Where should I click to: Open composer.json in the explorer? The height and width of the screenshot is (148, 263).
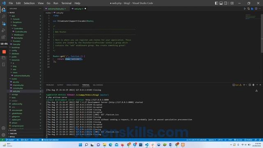point(17,126)
